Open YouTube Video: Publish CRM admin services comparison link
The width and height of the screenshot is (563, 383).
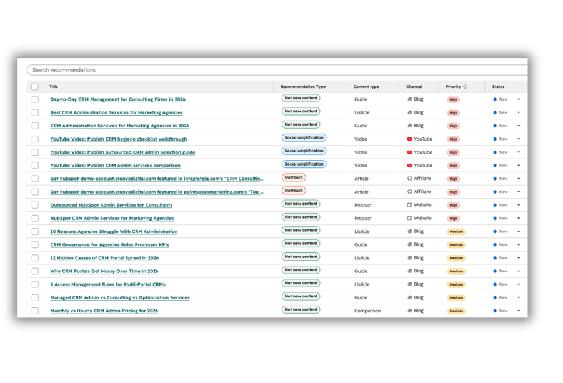click(x=115, y=166)
